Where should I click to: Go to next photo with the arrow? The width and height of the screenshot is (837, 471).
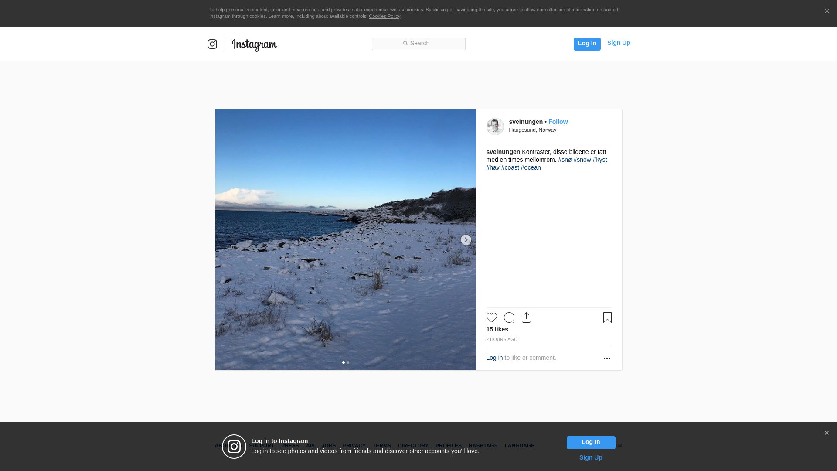click(x=466, y=240)
